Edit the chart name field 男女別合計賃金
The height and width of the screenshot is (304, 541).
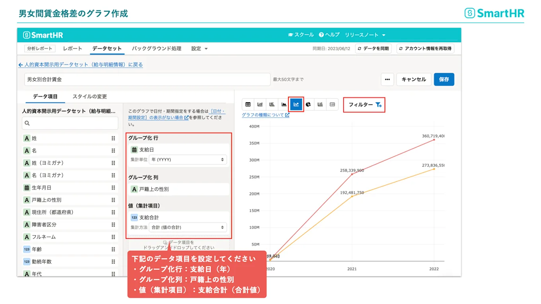tap(147, 79)
